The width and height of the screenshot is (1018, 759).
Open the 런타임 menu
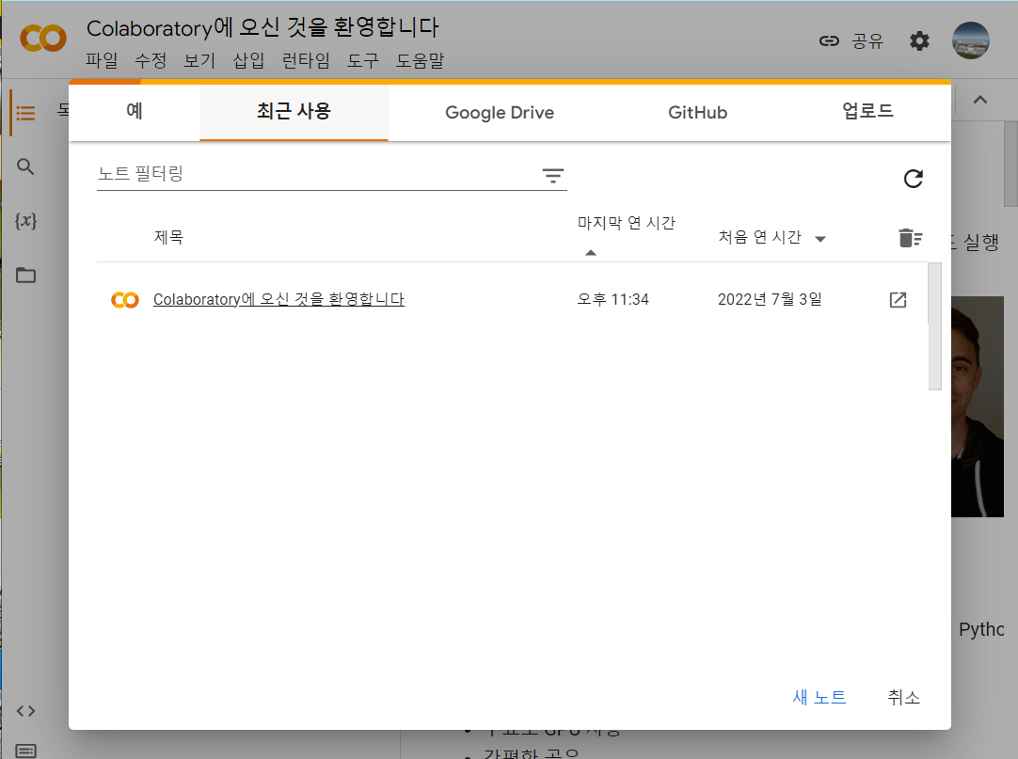(306, 60)
